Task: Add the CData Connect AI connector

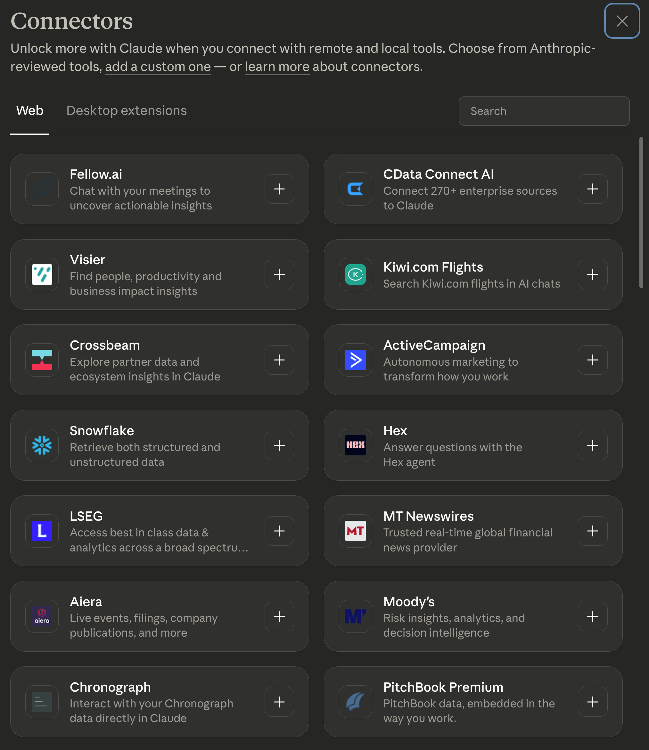Action: (x=592, y=189)
